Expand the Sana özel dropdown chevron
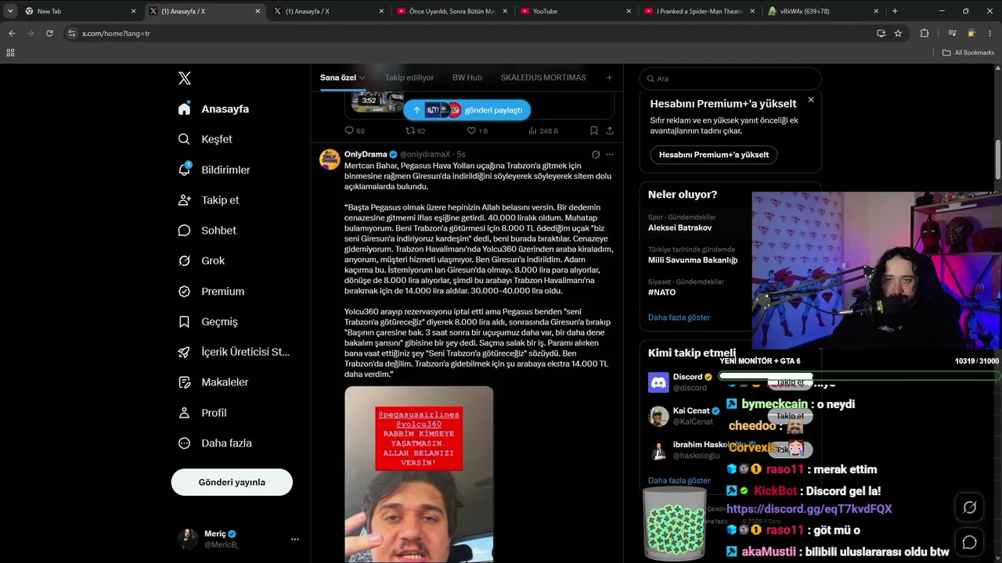 (362, 78)
